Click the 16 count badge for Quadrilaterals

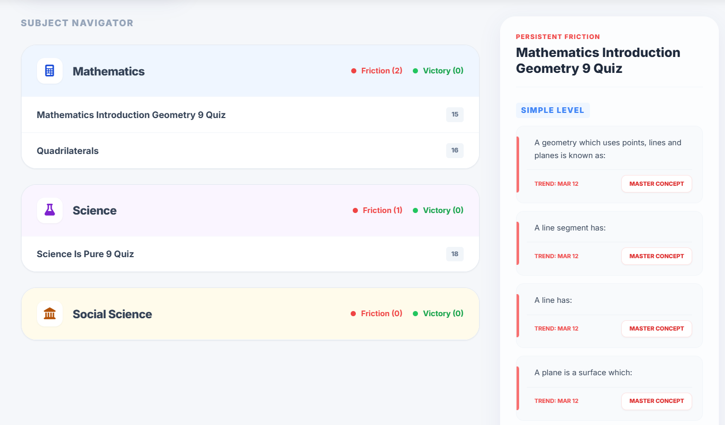click(455, 150)
